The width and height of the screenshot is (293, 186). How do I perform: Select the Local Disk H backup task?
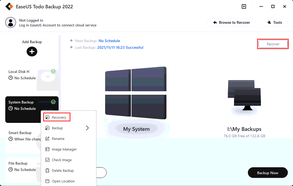32,79
